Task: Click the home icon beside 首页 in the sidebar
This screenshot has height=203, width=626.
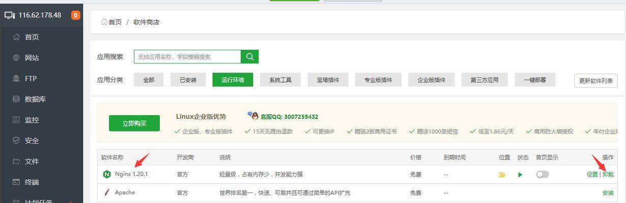Action: click(x=16, y=37)
